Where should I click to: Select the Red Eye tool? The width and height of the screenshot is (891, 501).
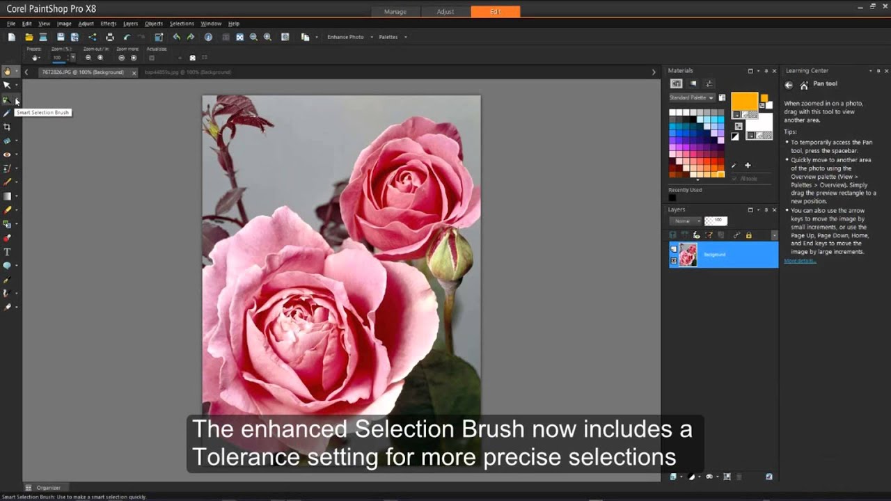tap(7, 154)
